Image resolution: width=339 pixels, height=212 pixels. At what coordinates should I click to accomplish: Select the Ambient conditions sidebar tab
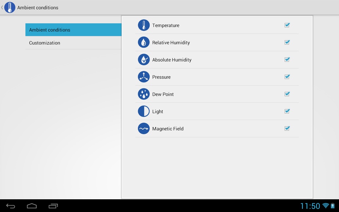pyautogui.click(x=73, y=30)
